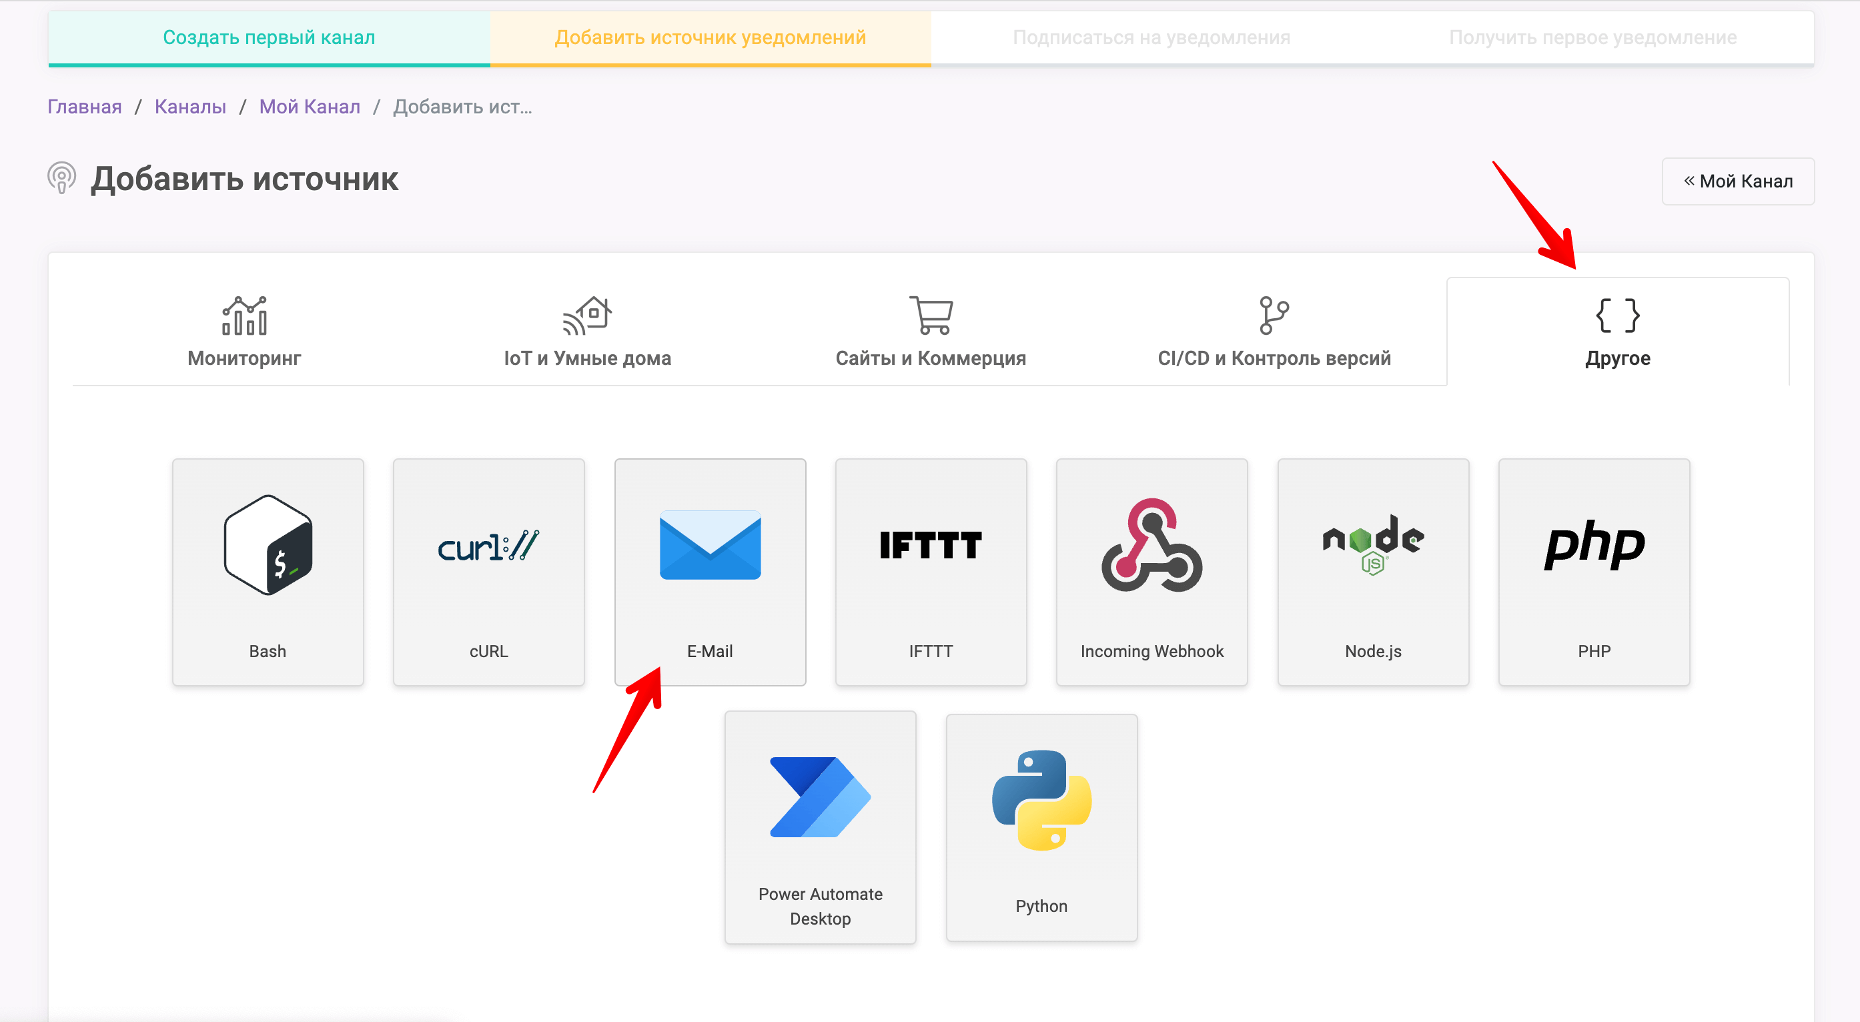Click the curly braces Другое icon
Screen dimensions: 1860x1022
[x=1617, y=316]
